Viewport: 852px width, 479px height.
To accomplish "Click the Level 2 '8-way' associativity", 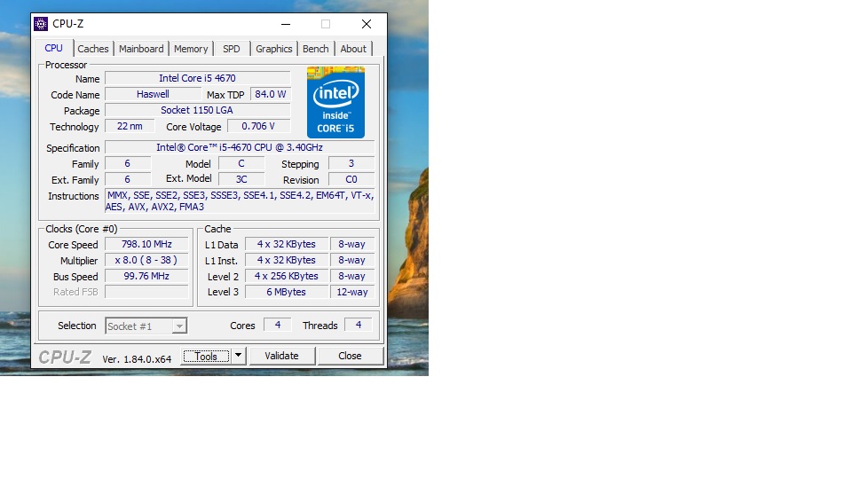I will (352, 276).
